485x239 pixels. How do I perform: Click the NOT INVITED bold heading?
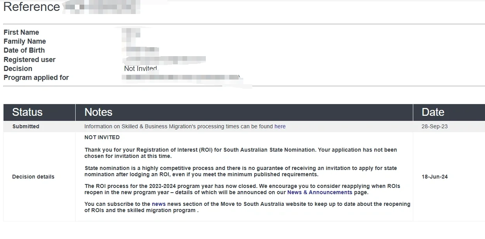102,137
